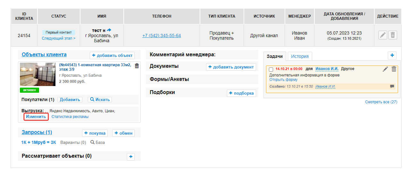408x173 pixels.
Task: Advance status via Следующий этап link
Action: pos(59,38)
